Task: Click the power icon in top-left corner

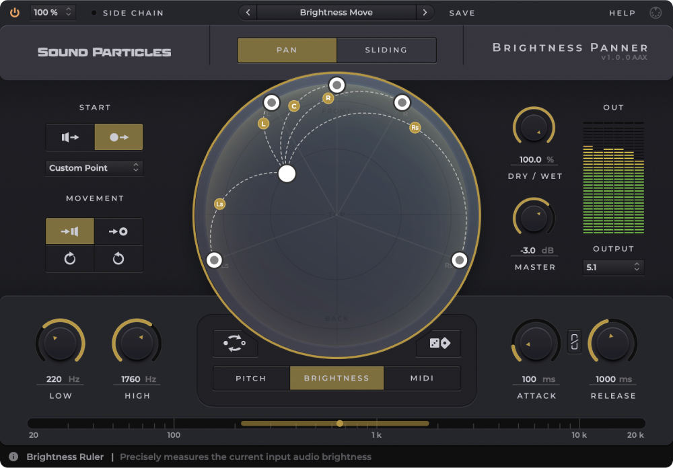Action: 14,12
